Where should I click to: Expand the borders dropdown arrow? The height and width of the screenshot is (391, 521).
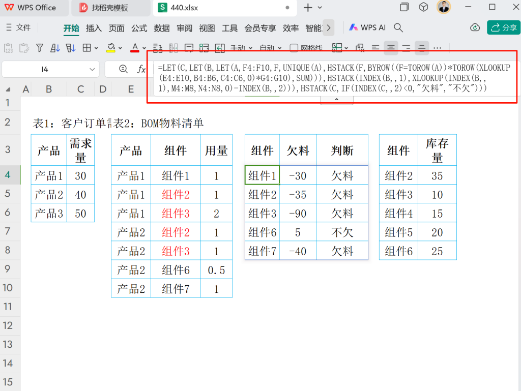click(96, 48)
